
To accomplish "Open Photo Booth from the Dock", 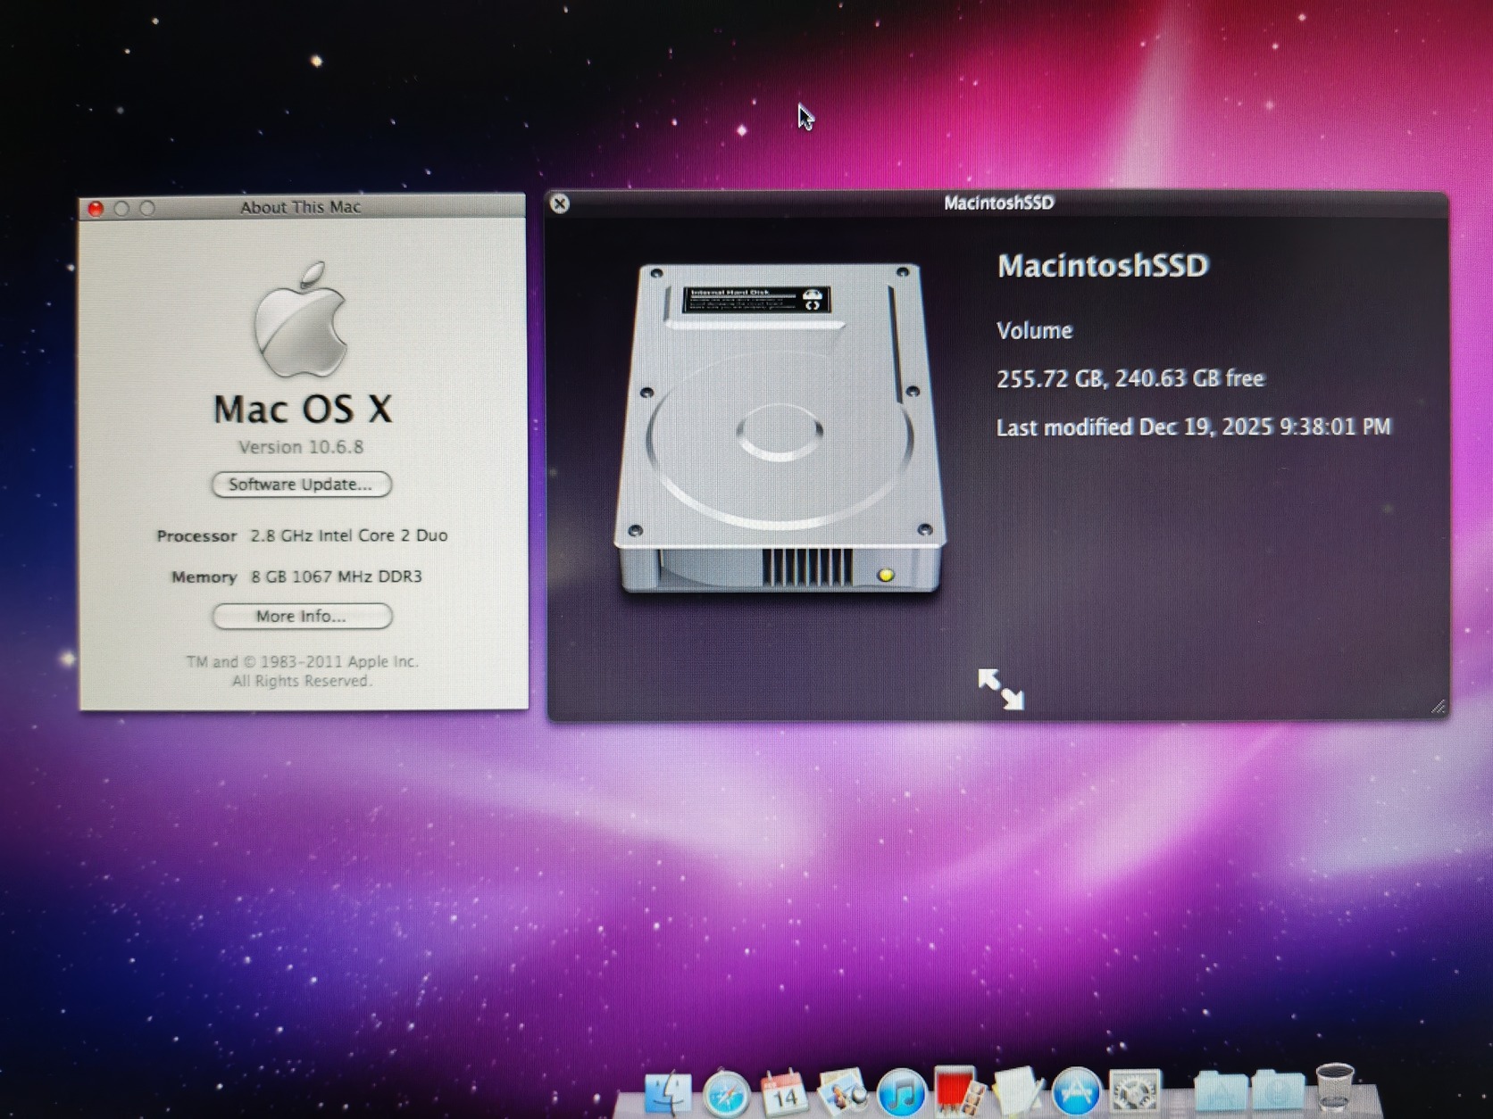I will (959, 1091).
